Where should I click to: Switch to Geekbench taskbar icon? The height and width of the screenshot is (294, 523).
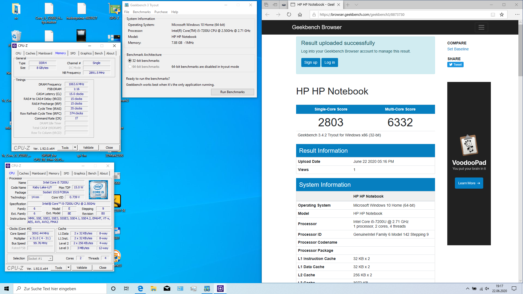click(207, 289)
